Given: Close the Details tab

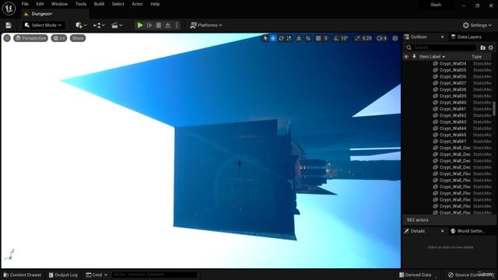Looking at the screenshot, I should 443,231.
